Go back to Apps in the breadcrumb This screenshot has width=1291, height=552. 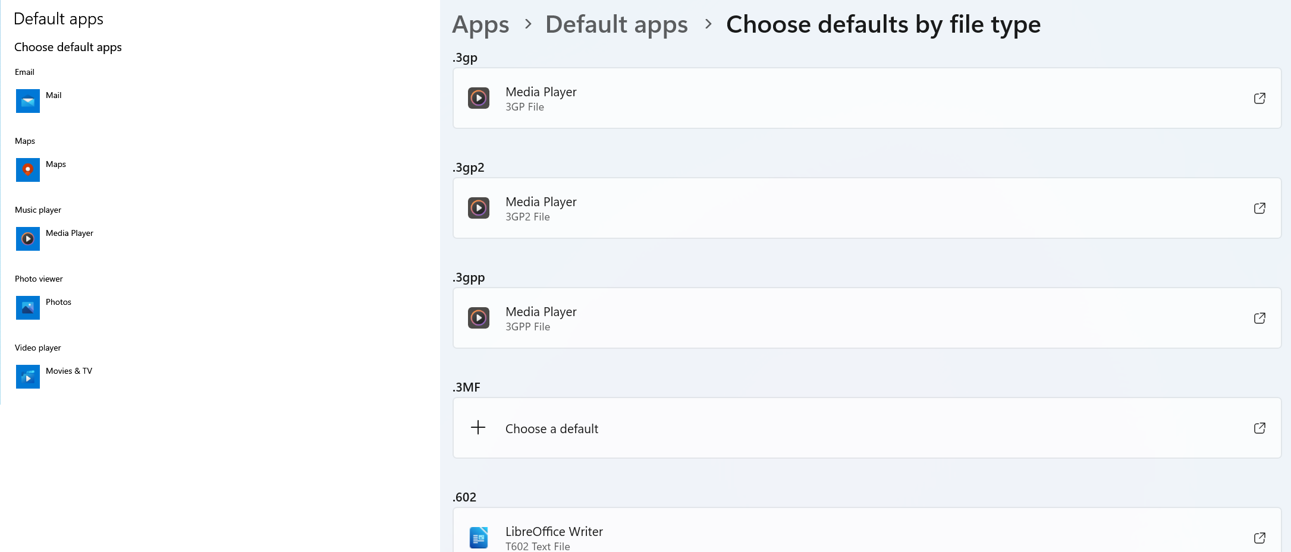pos(480,25)
